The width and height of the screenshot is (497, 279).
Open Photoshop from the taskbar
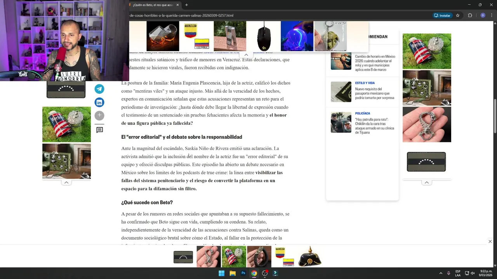point(243,273)
